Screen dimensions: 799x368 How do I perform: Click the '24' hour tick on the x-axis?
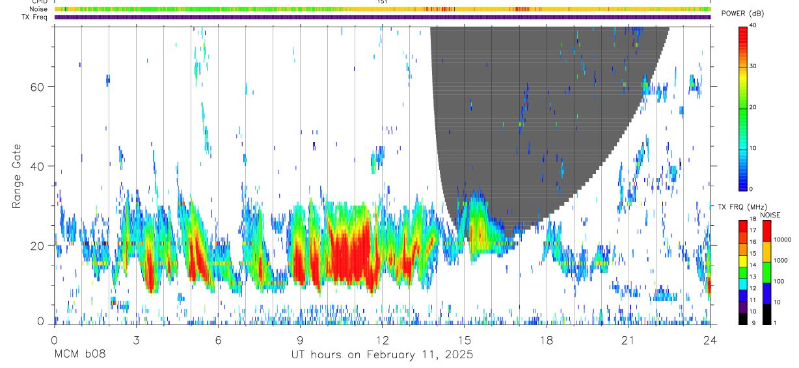[711, 340]
